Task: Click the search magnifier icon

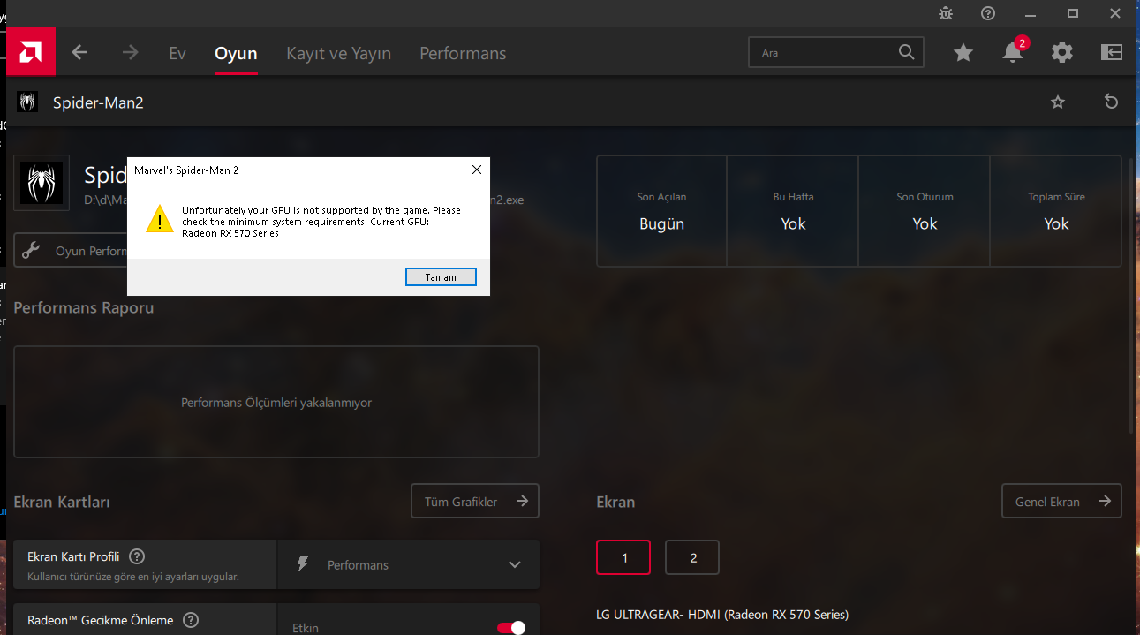Action: click(x=906, y=52)
